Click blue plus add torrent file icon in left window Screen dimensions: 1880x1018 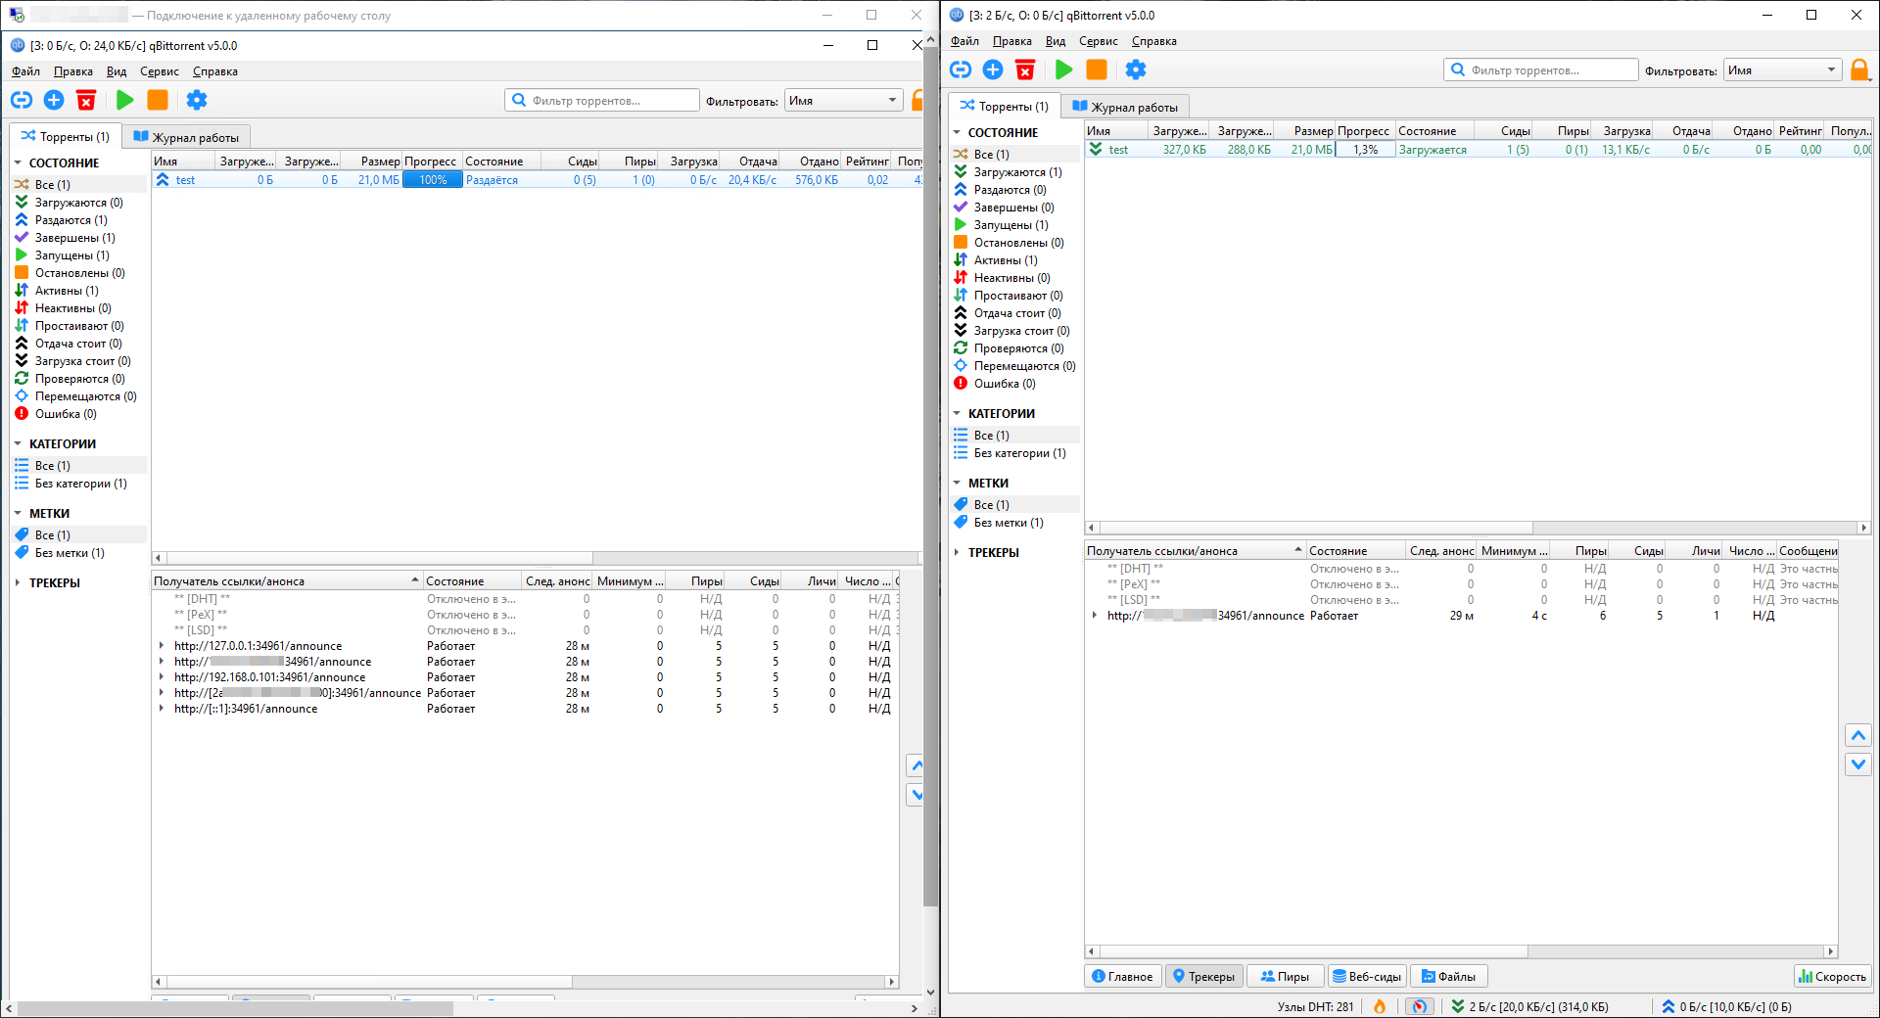(54, 100)
